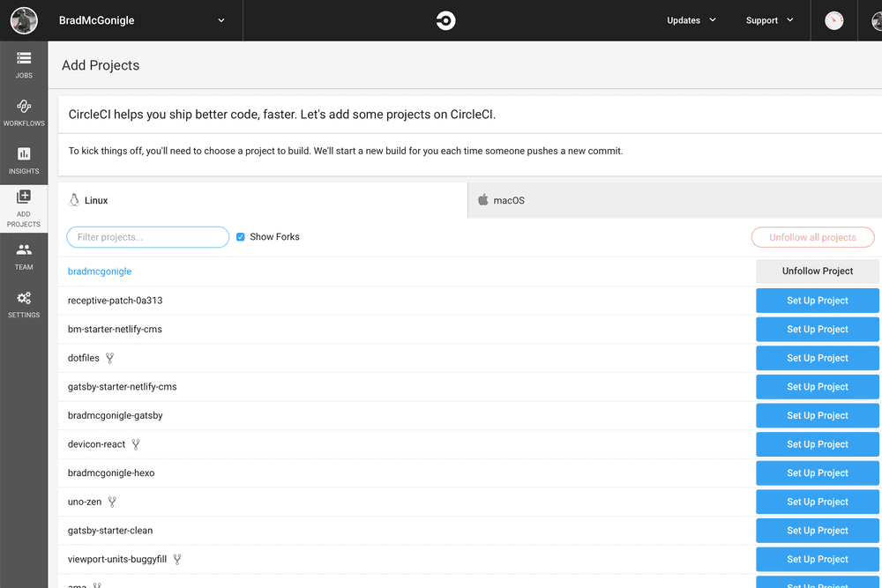Set up the uno-zen project
Viewport: 882px width, 588px height.
coord(818,502)
